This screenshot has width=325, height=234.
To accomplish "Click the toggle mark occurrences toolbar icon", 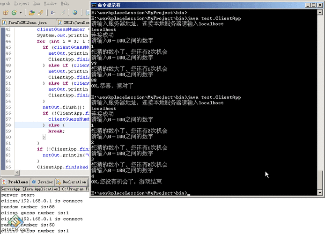I will (x=53, y=13).
